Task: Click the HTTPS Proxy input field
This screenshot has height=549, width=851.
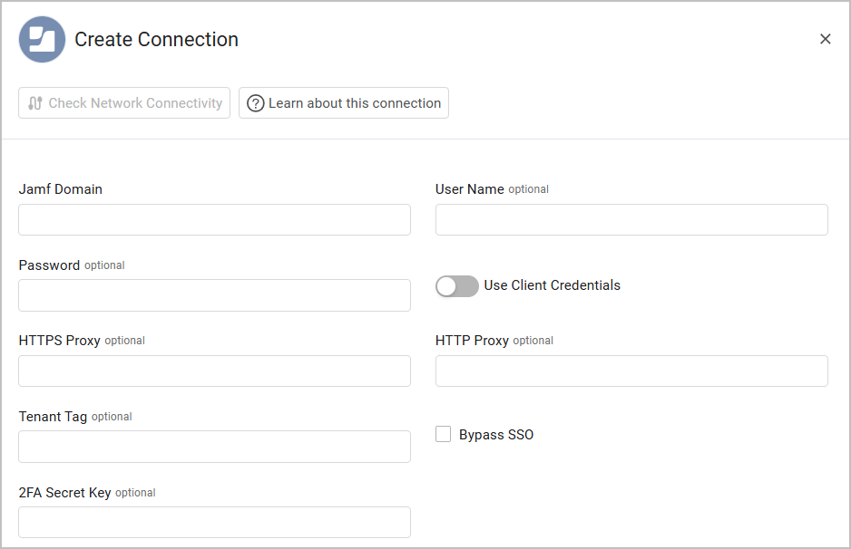Action: tap(214, 371)
